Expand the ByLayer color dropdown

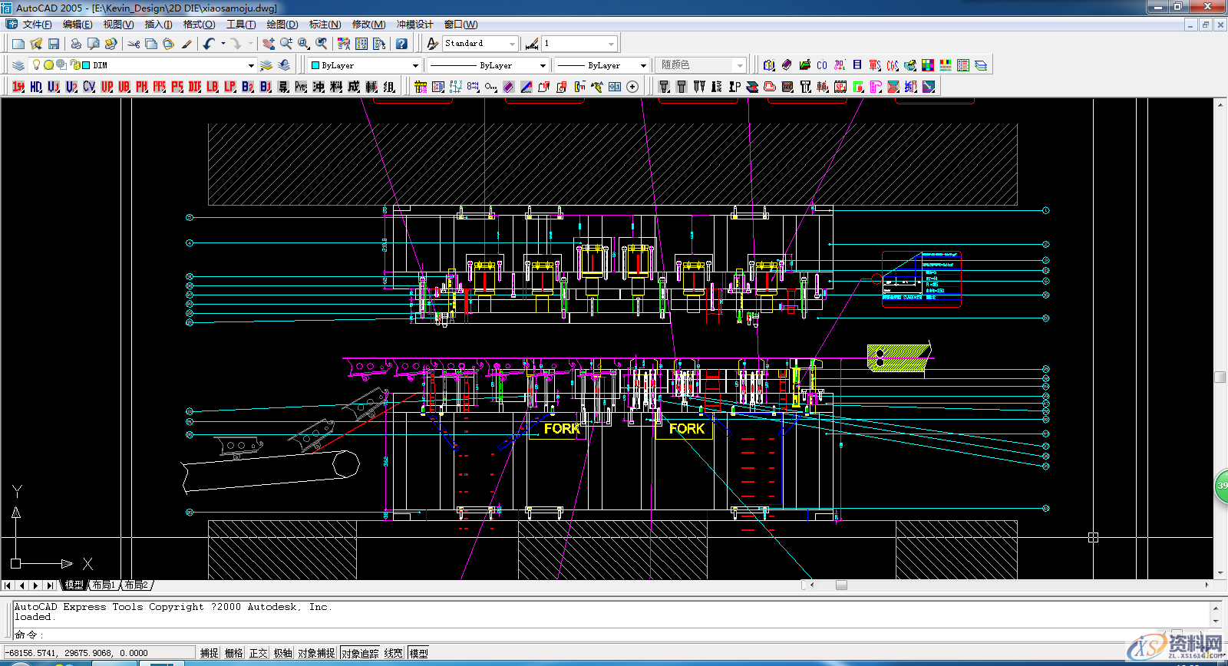coord(415,65)
